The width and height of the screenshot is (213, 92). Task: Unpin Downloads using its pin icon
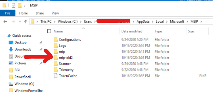pyautogui.click(x=41, y=50)
